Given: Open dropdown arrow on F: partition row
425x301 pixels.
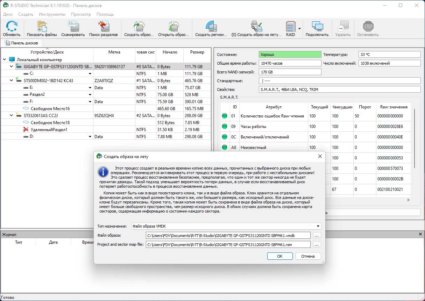Looking at the screenshot, I should [x=90, y=102].
